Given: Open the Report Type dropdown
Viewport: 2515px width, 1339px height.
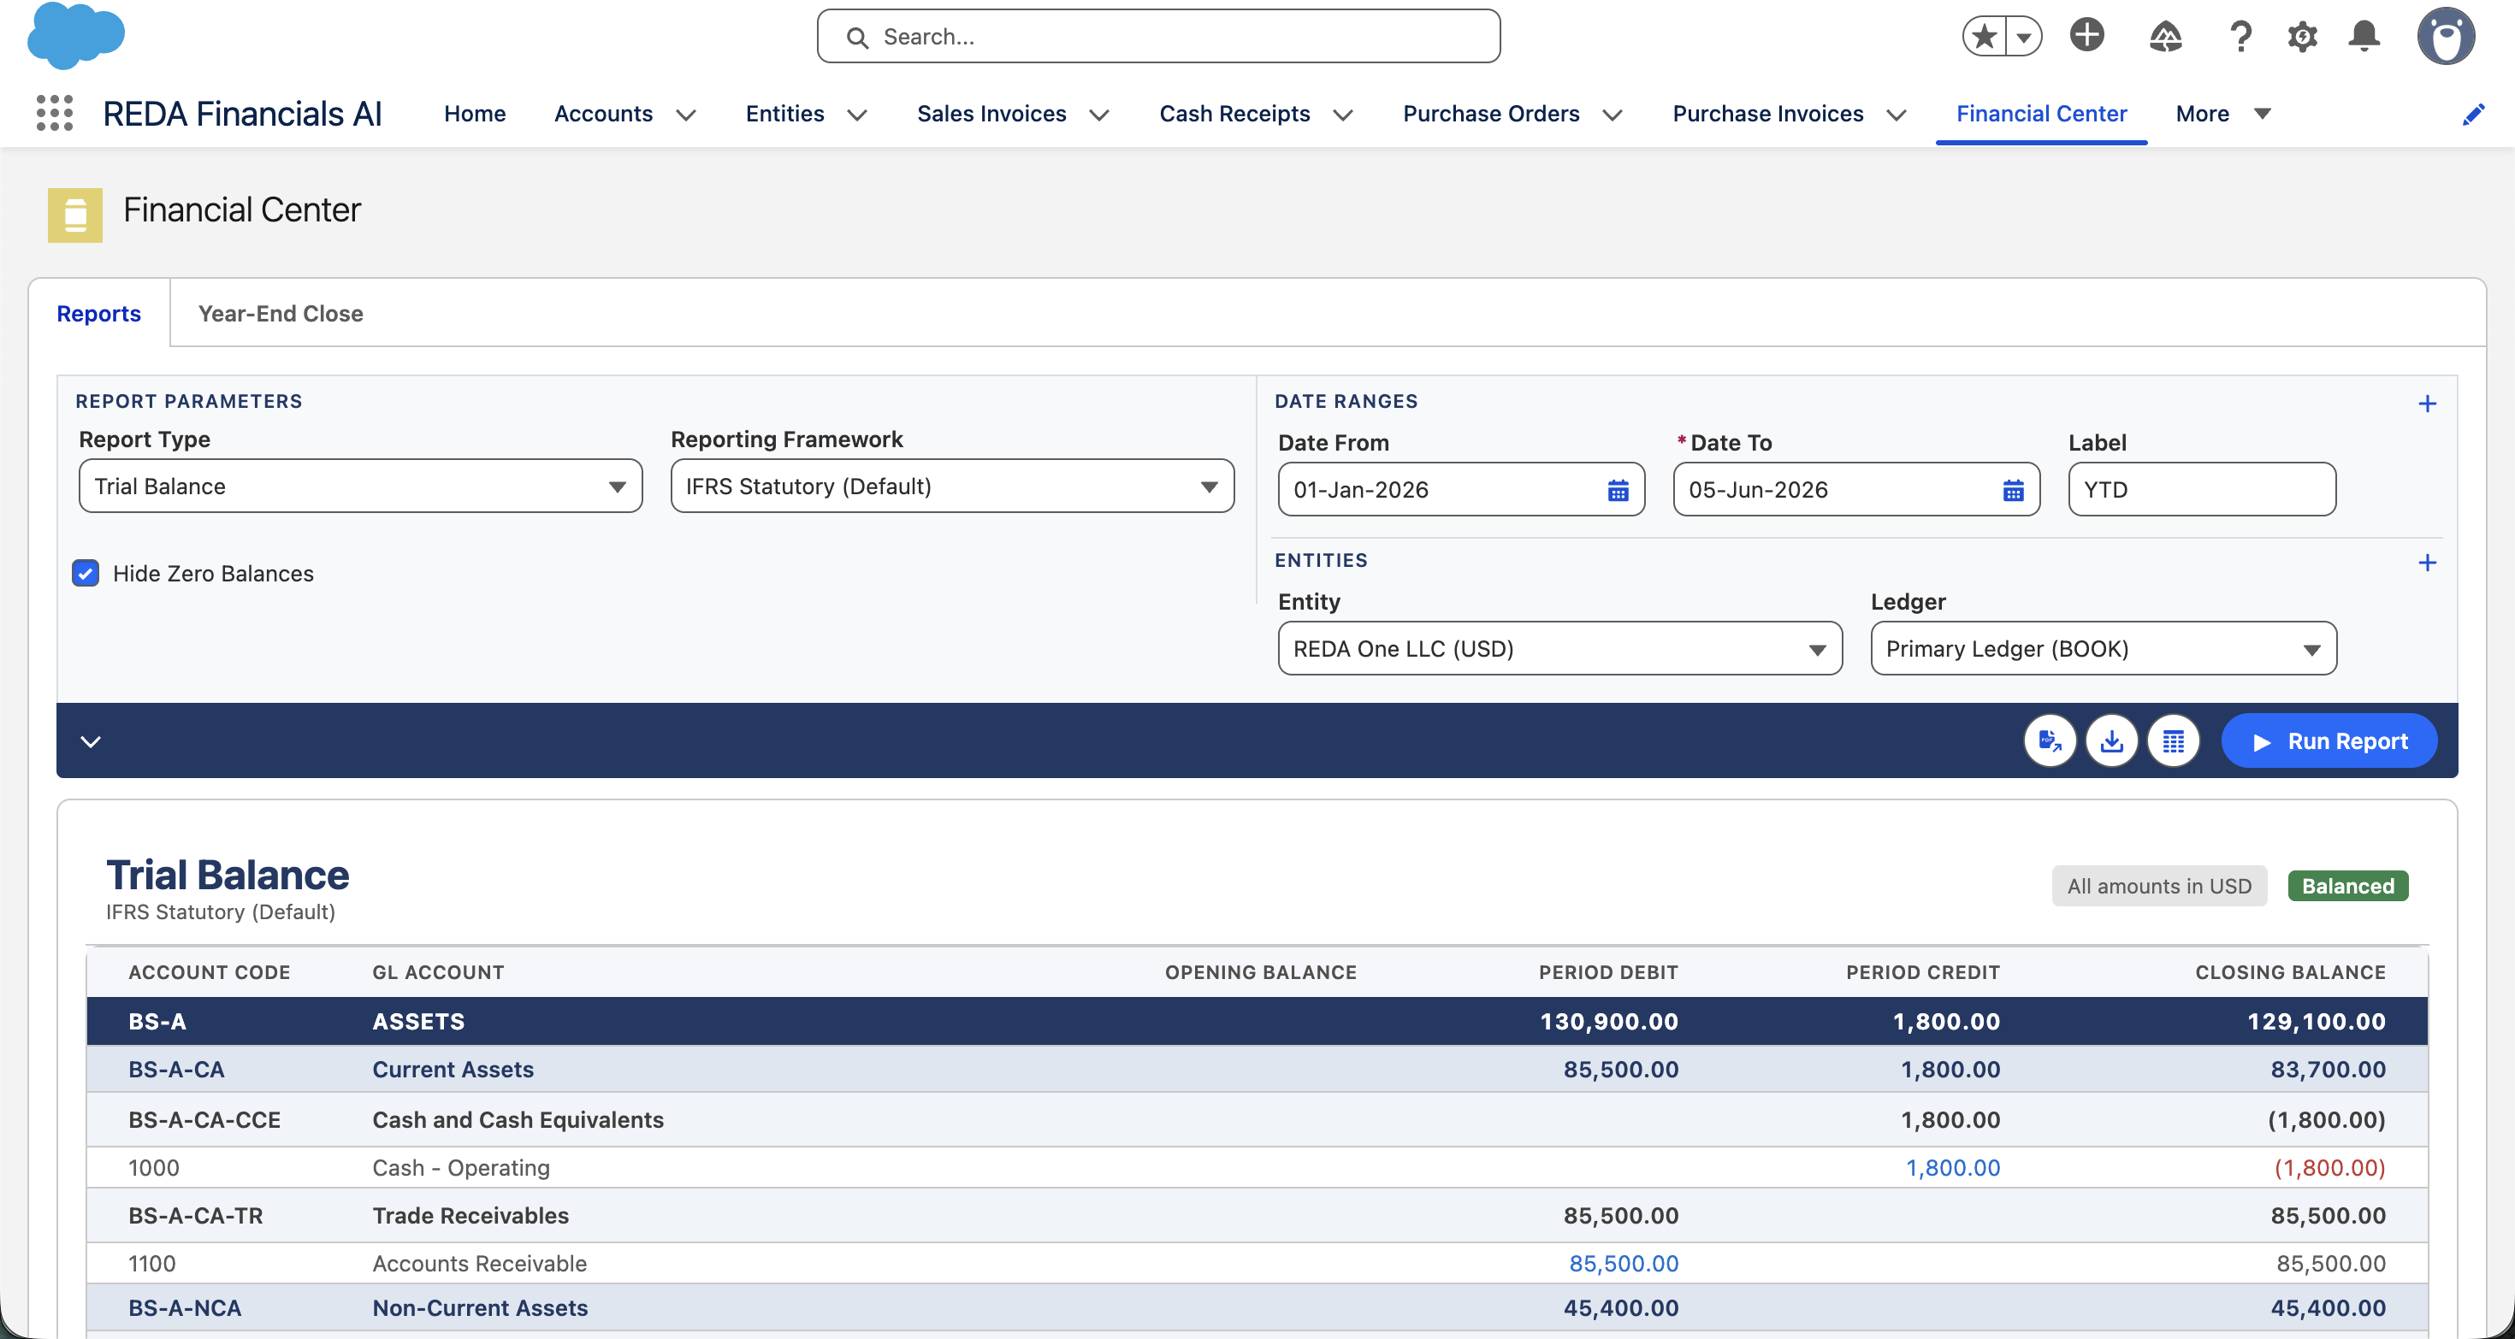Looking at the screenshot, I should coord(360,486).
